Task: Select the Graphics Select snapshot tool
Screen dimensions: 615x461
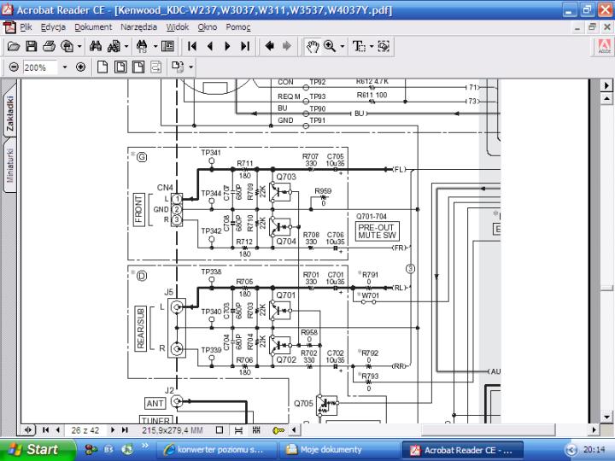Action: (x=384, y=47)
